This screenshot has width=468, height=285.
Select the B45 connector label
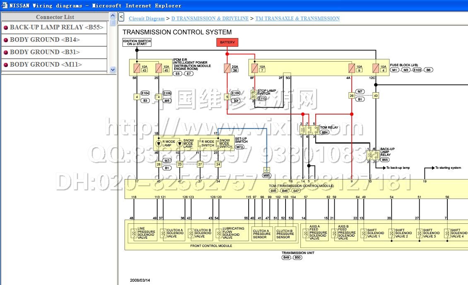click(274, 191)
